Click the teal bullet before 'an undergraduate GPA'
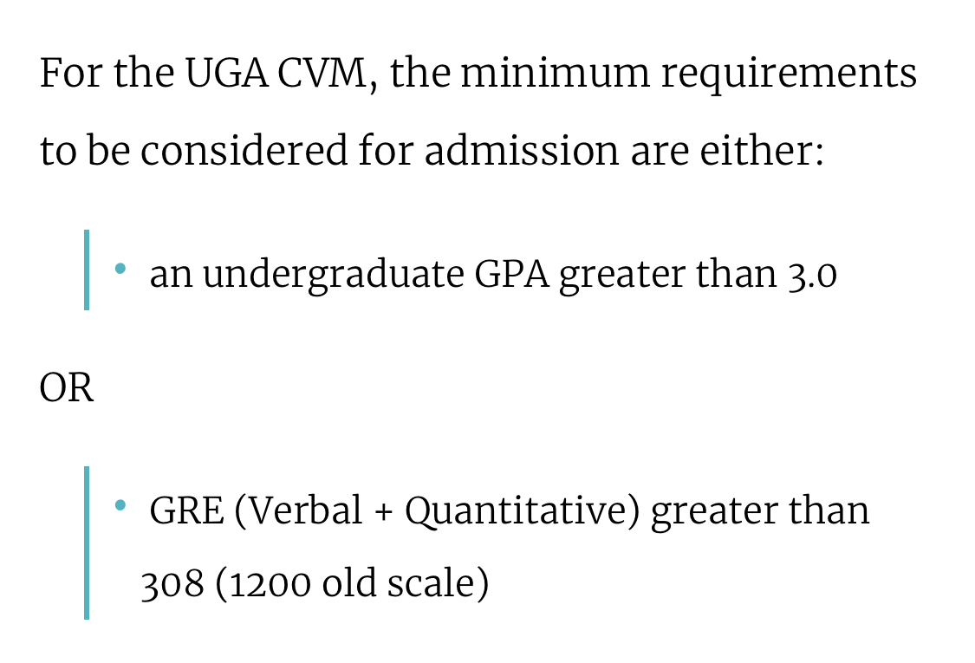 (120, 269)
